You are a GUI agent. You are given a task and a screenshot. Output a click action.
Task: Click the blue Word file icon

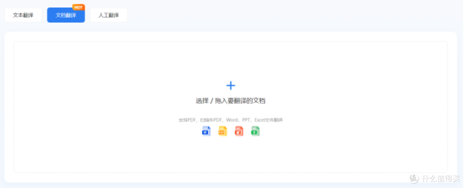(x=206, y=131)
